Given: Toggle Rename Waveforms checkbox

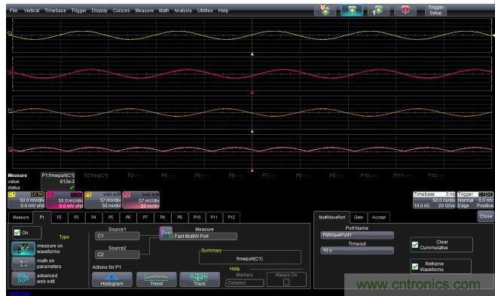Looking at the screenshot, I should [x=415, y=267].
